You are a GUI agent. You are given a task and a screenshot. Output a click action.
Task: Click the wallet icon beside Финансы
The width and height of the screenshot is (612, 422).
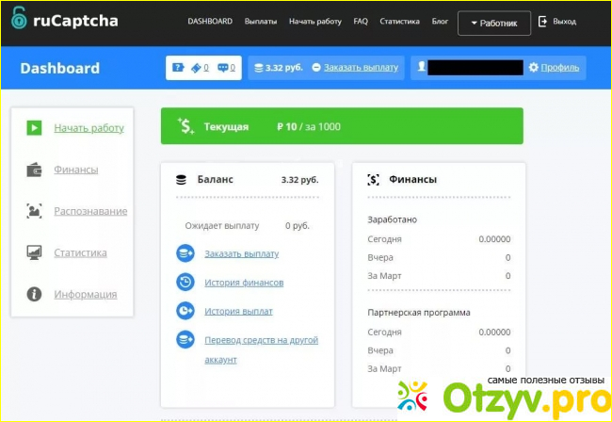[x=34, y=170]
